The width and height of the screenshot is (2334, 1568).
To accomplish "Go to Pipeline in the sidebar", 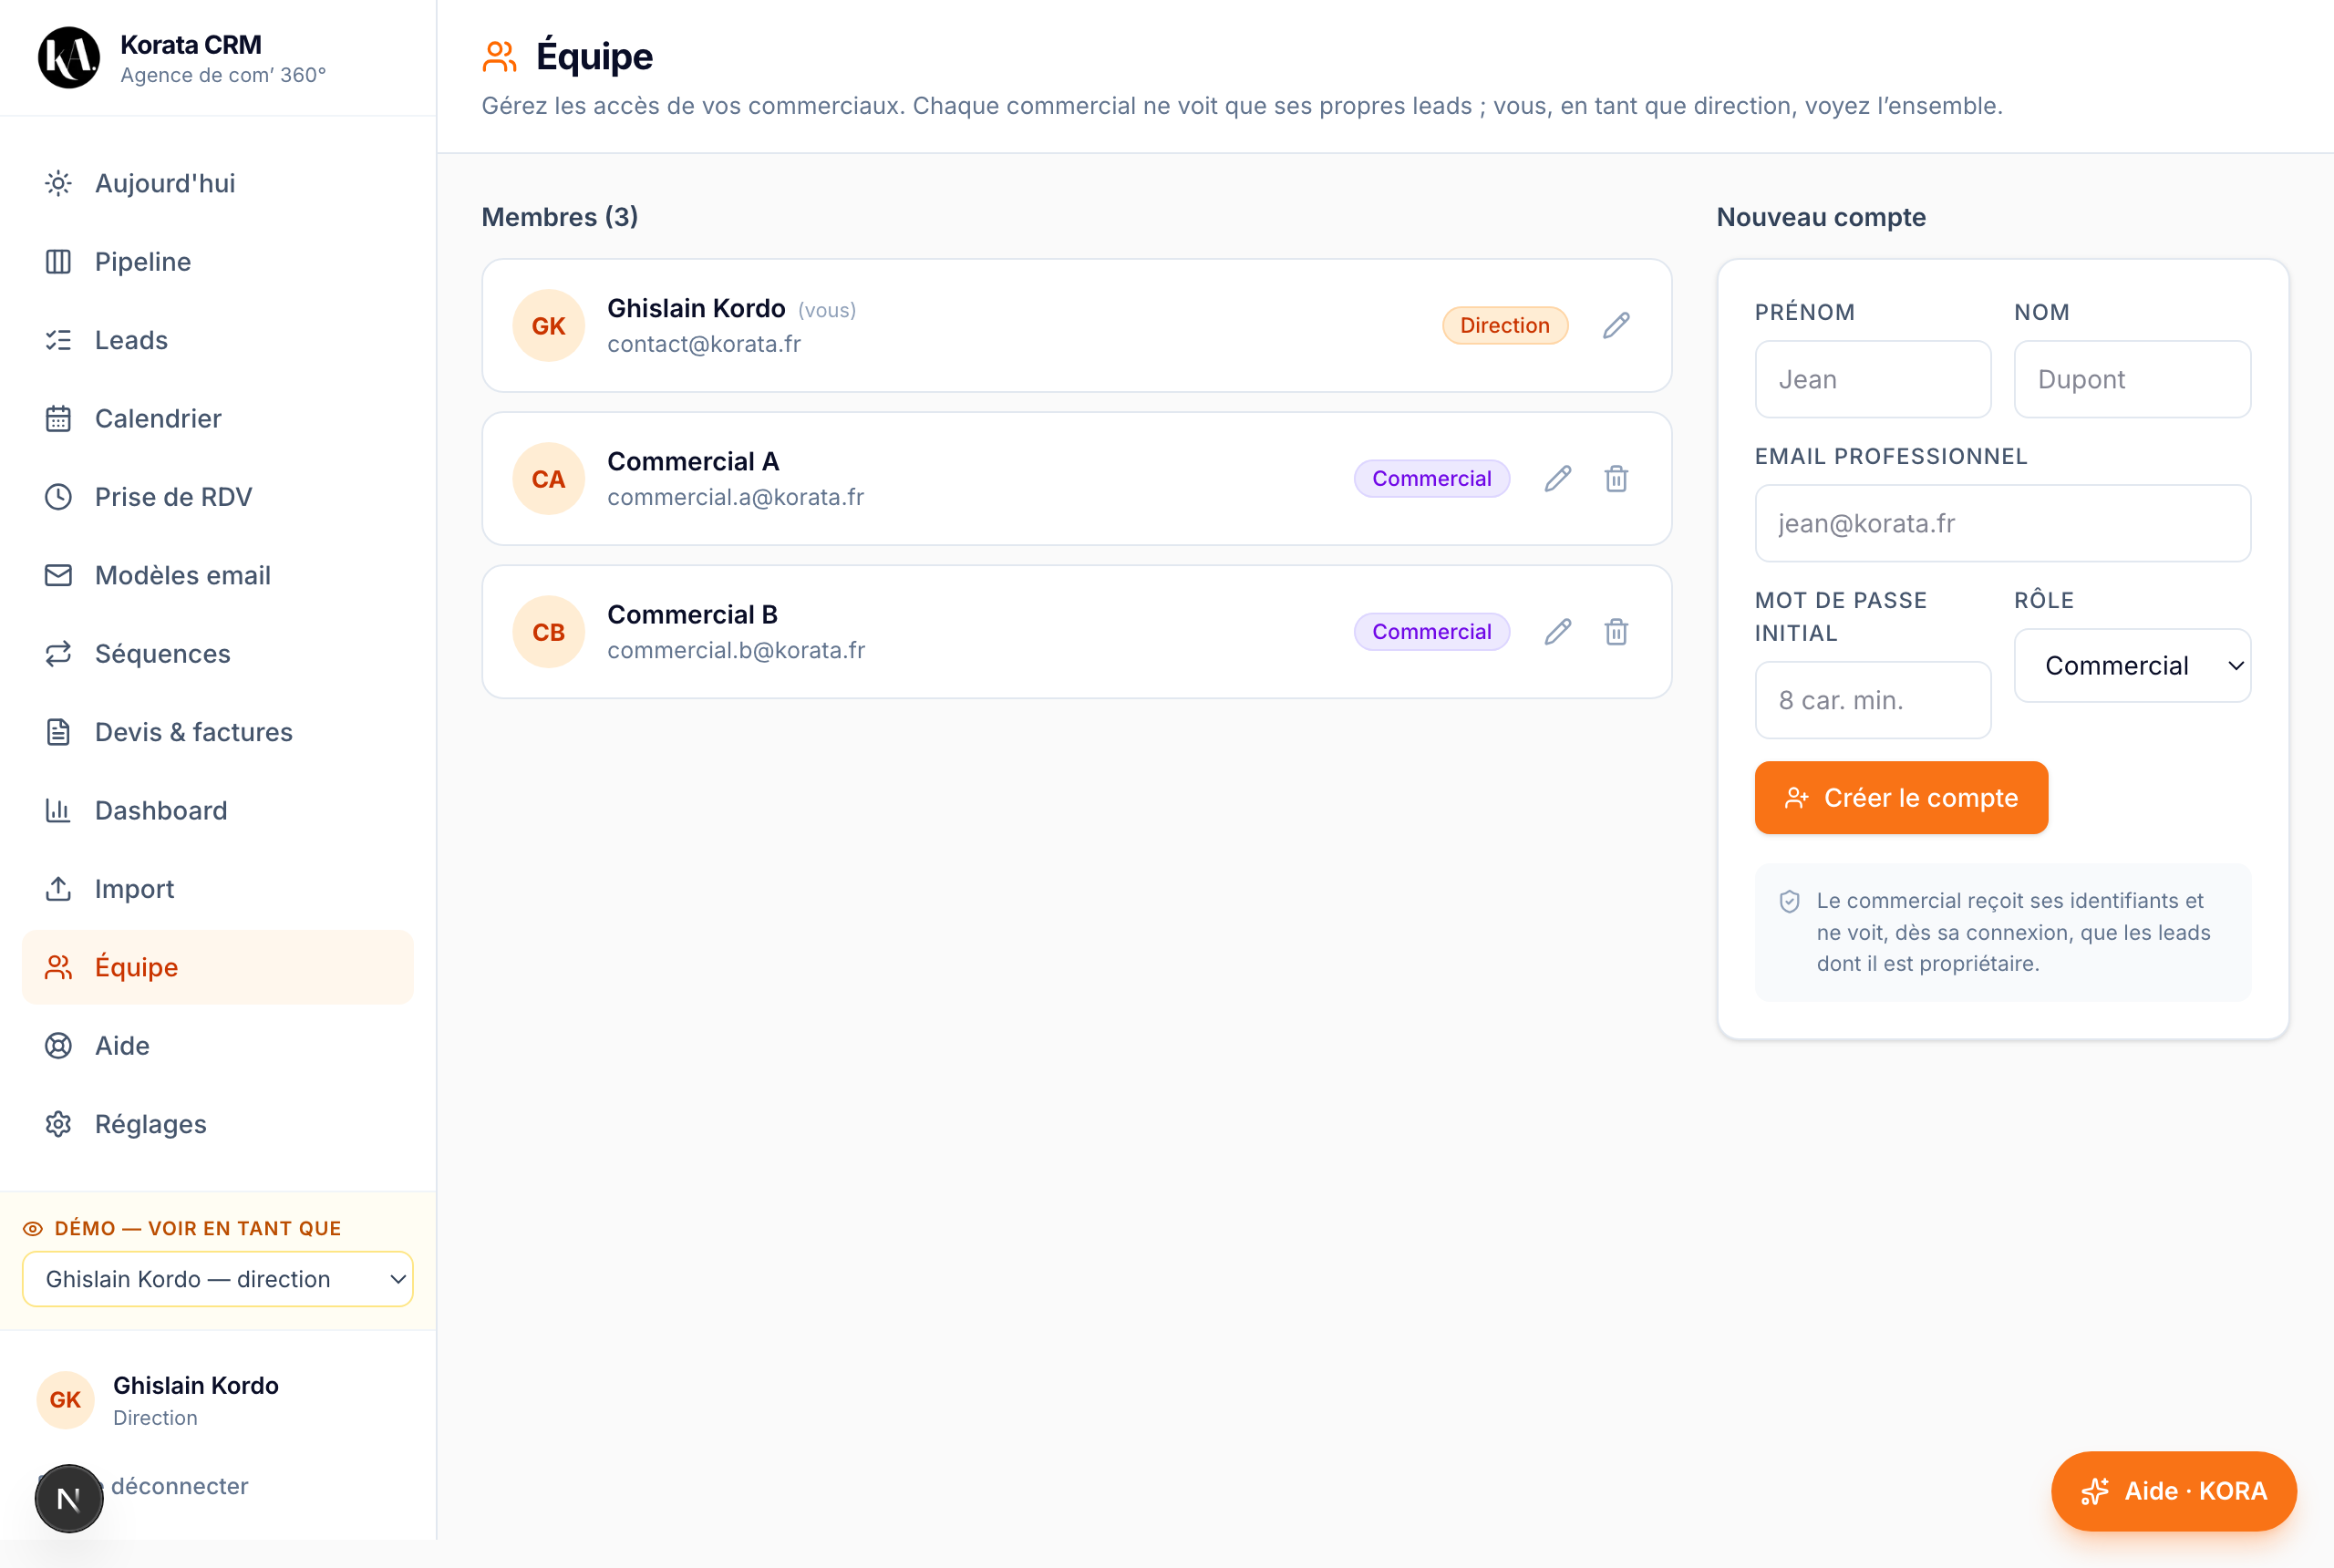I will 217,261.
